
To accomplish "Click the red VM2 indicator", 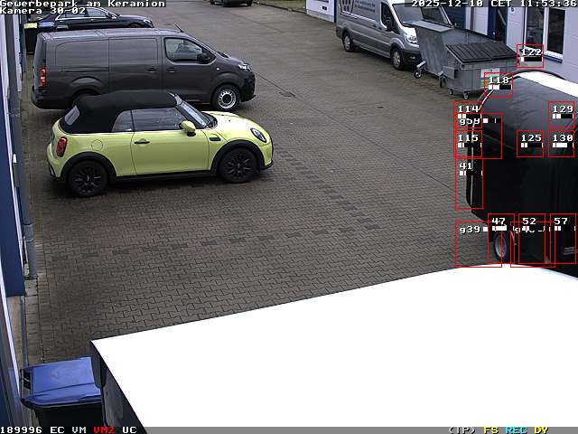I will (x=104, y=429).
